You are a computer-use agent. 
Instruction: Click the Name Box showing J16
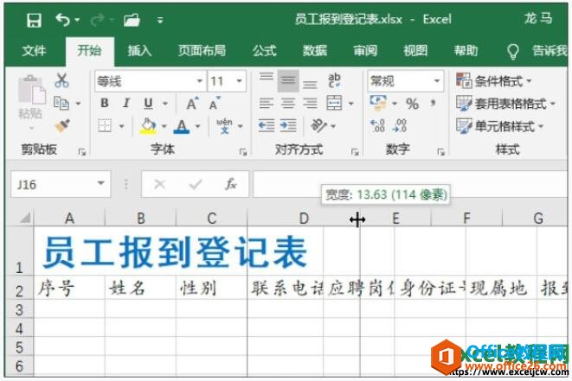61,184
